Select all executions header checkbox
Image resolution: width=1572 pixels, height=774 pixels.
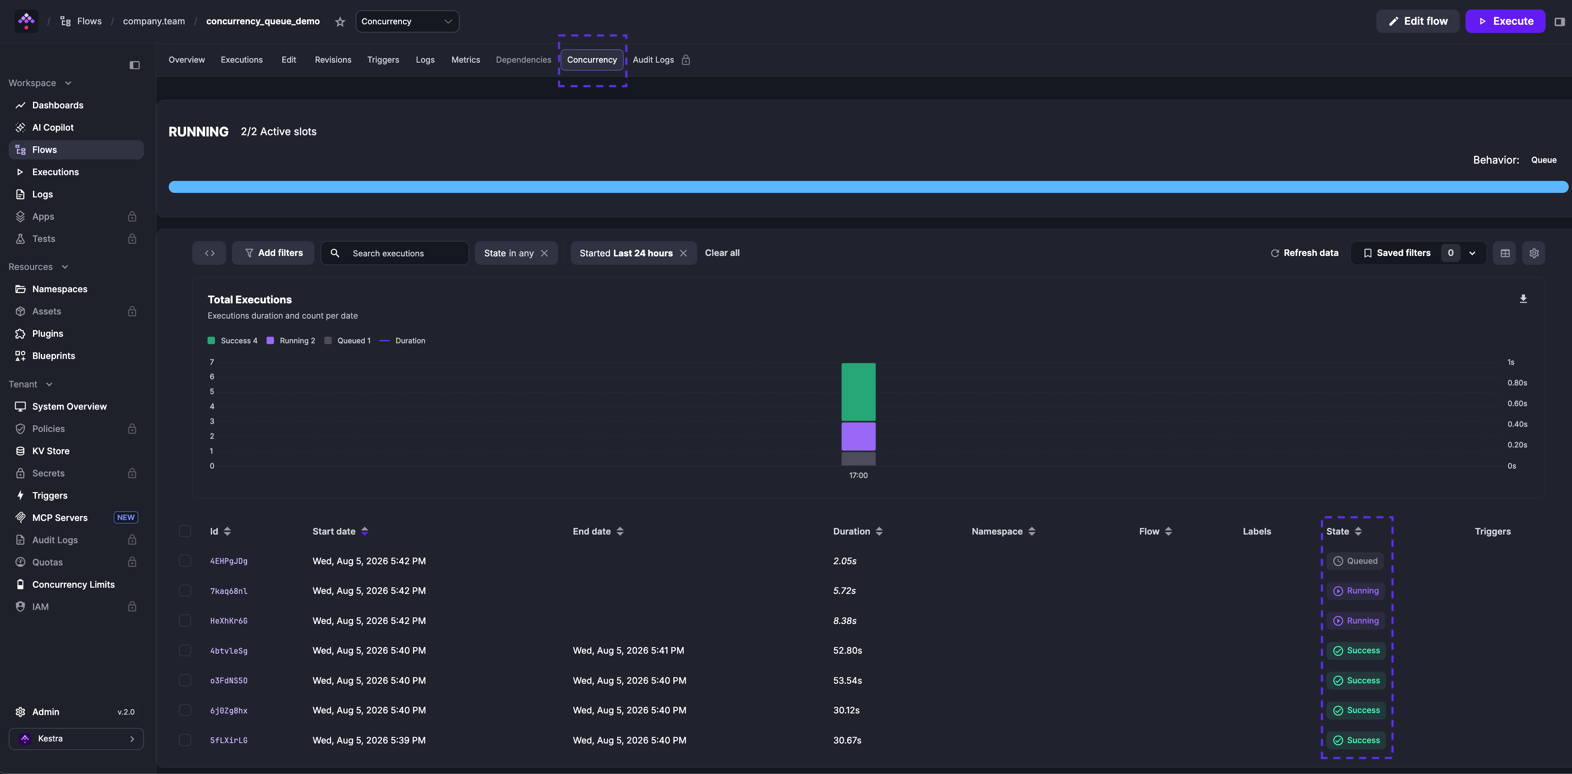[x=185, y=531]
